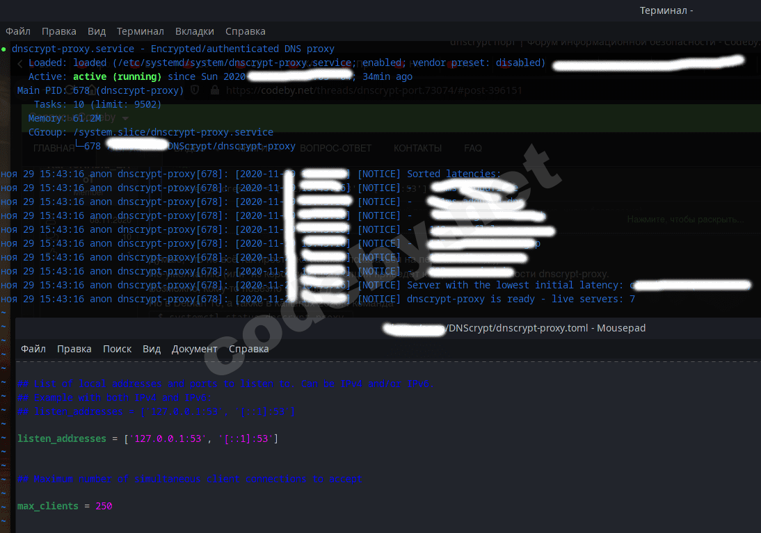761x533 pixels.
Task: Click the 'max_clients' key in Mousepad
Action: 47,507
